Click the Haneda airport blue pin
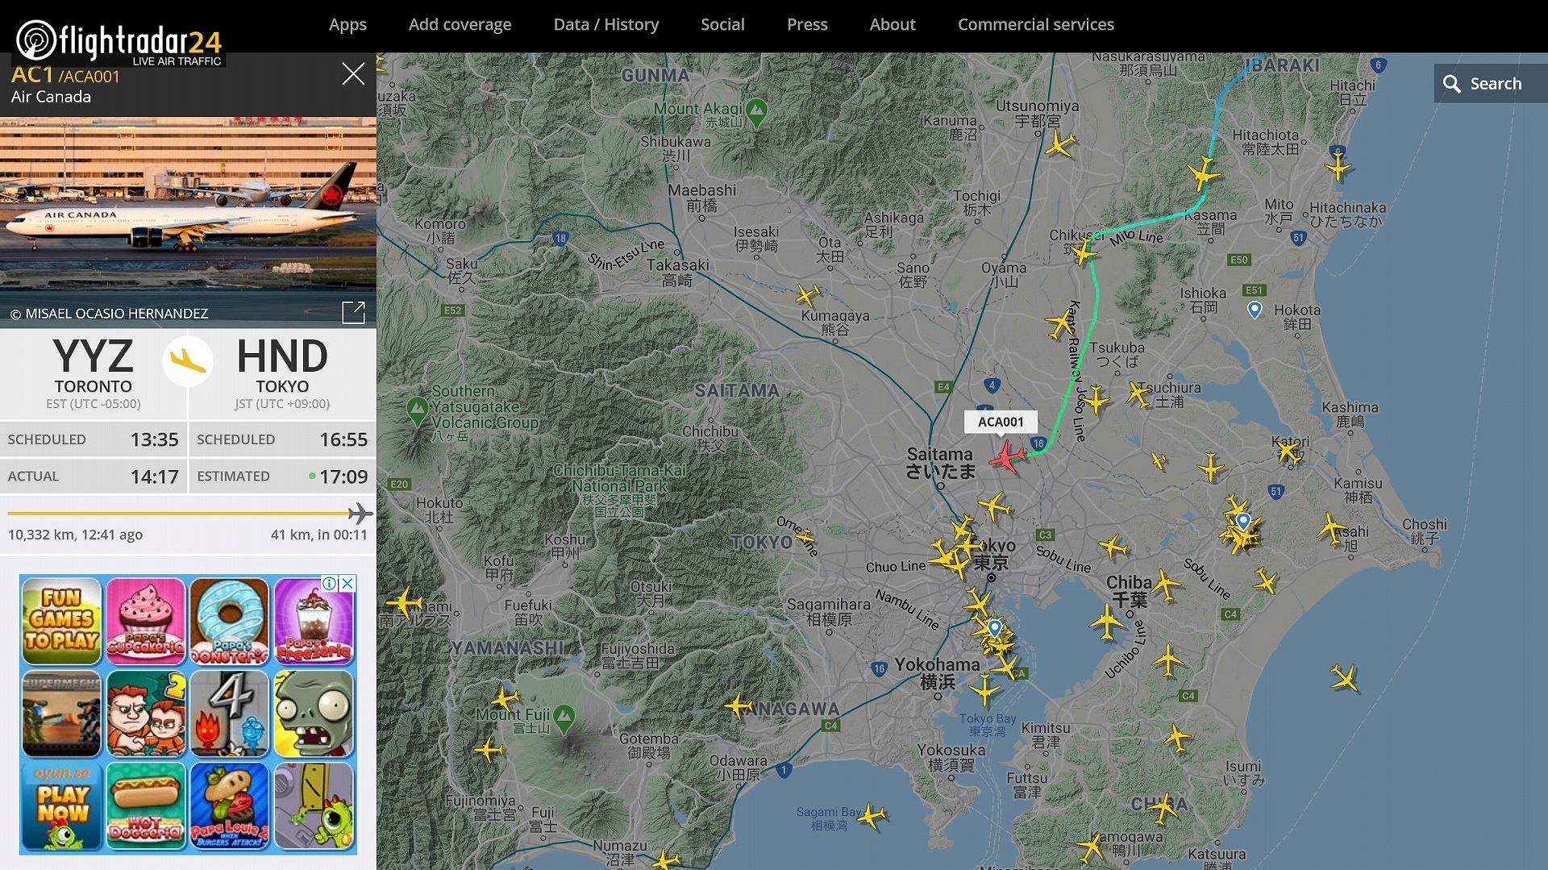This screenshot has width=1548, height=870. 995,627
